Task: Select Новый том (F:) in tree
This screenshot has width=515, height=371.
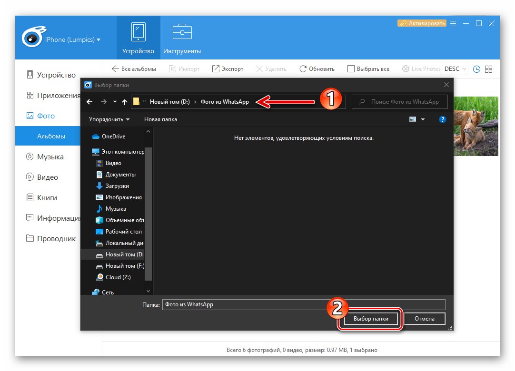Action: [x=120, y=266]
